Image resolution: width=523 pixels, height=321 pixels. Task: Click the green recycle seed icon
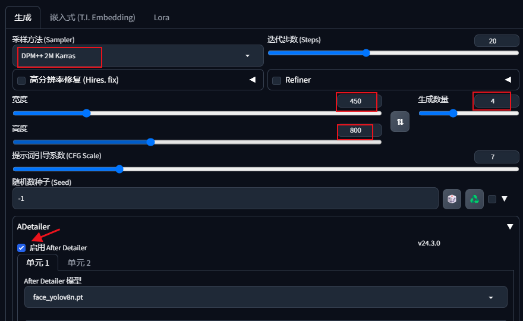(474, 199)
